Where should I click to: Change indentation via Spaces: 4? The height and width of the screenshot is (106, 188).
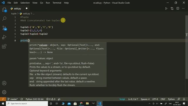145,99
